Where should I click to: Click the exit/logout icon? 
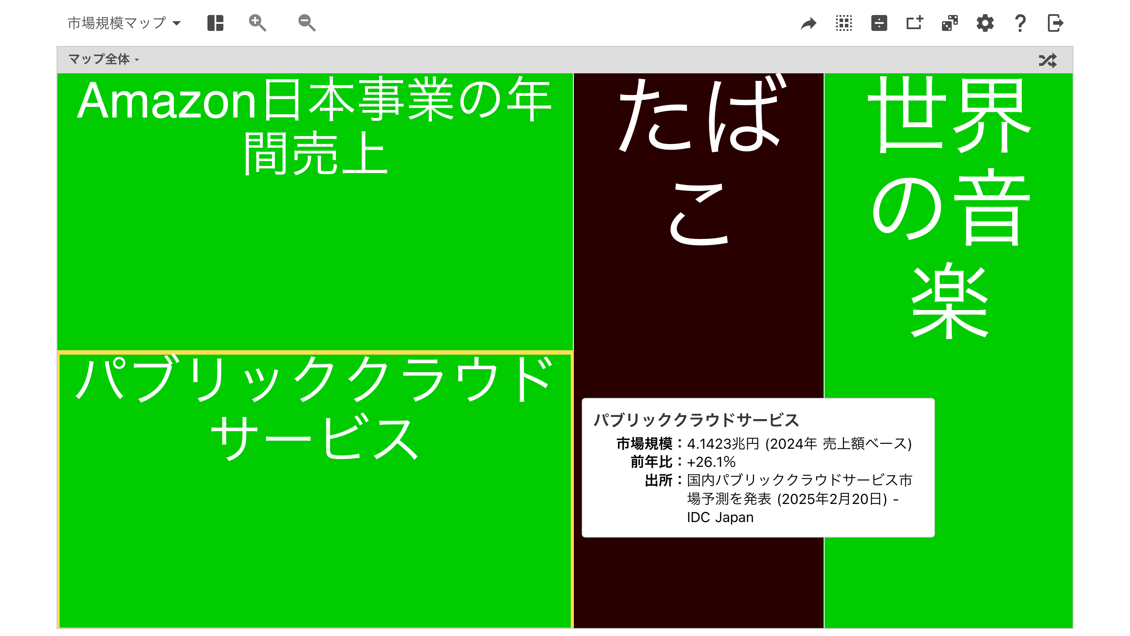click(1055, 23)
